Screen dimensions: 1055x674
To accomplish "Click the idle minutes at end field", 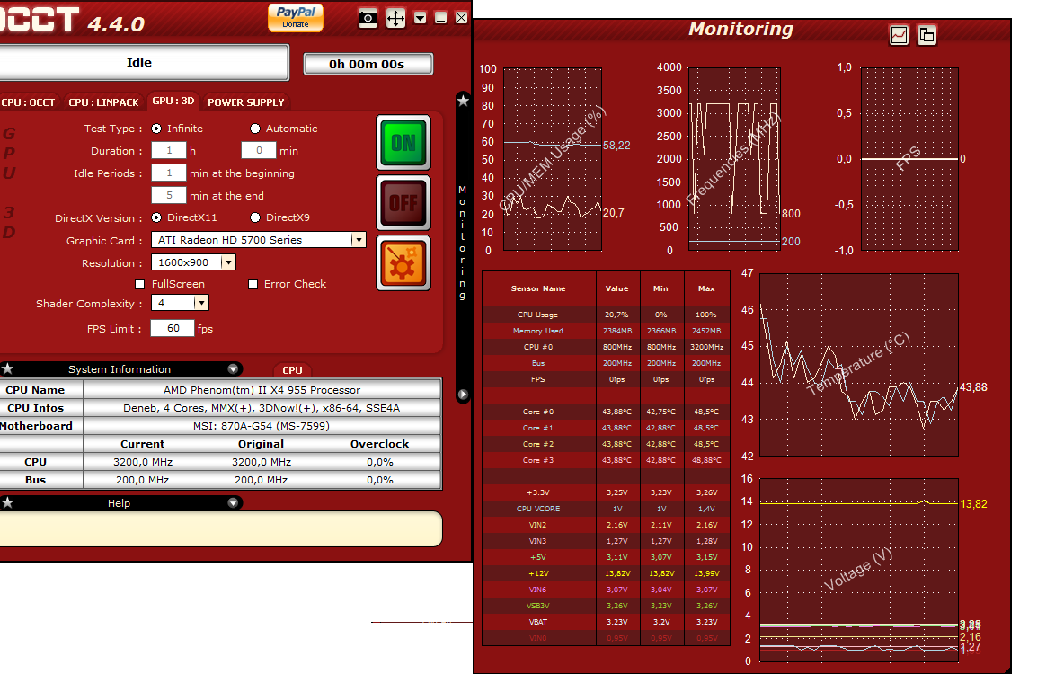I will tap(169, 195).
